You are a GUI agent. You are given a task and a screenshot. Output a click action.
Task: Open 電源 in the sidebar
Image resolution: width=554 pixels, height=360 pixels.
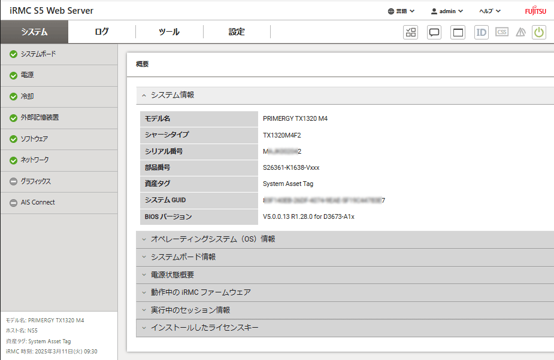pos(59,75)
